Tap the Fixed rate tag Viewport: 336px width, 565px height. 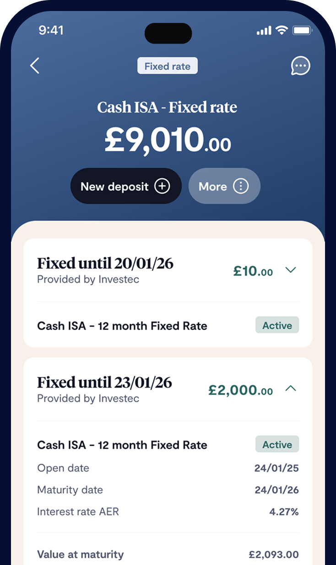tap(168, 66)
